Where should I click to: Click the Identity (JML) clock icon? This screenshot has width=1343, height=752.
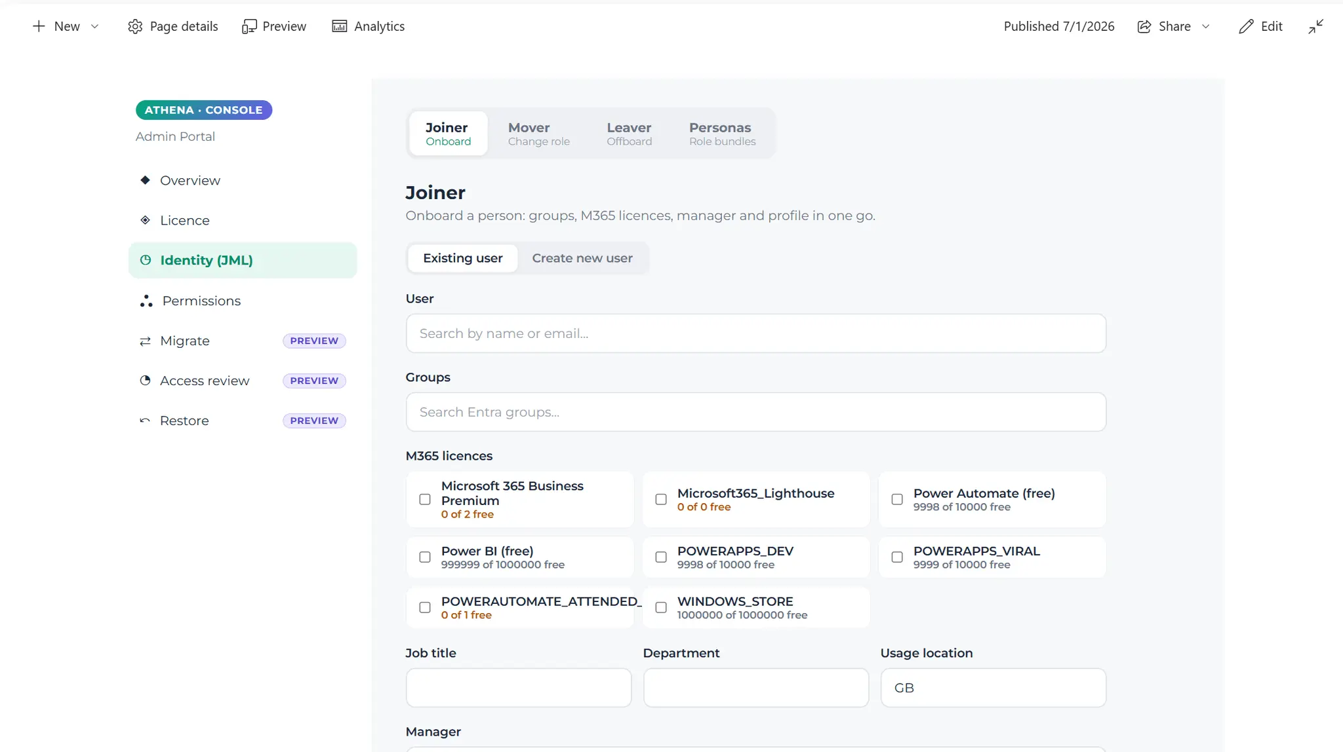click(x=146, y=260)
